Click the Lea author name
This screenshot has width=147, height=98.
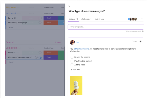tap(77, 42)
